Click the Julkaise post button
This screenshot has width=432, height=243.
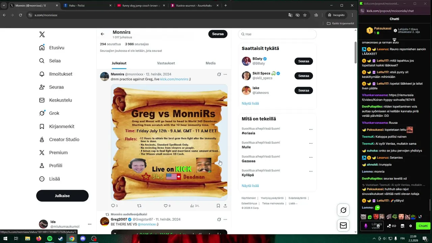click(x=62, y=196)
